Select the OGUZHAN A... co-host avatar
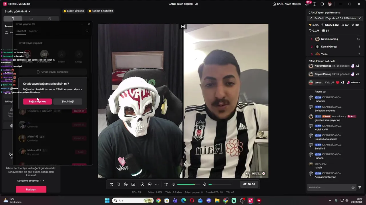 click(44, 54)
